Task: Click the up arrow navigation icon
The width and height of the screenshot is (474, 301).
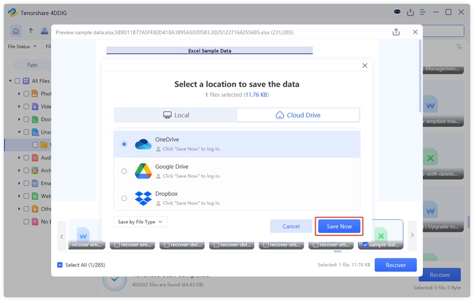Action: coord(31,31)
